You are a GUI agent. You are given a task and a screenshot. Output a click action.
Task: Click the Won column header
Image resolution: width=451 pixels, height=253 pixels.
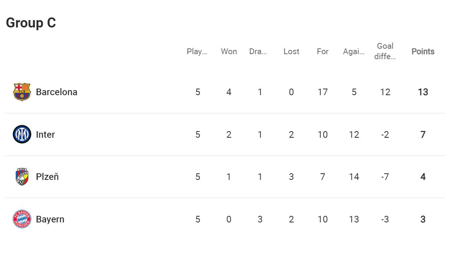[x=229, y=51]
